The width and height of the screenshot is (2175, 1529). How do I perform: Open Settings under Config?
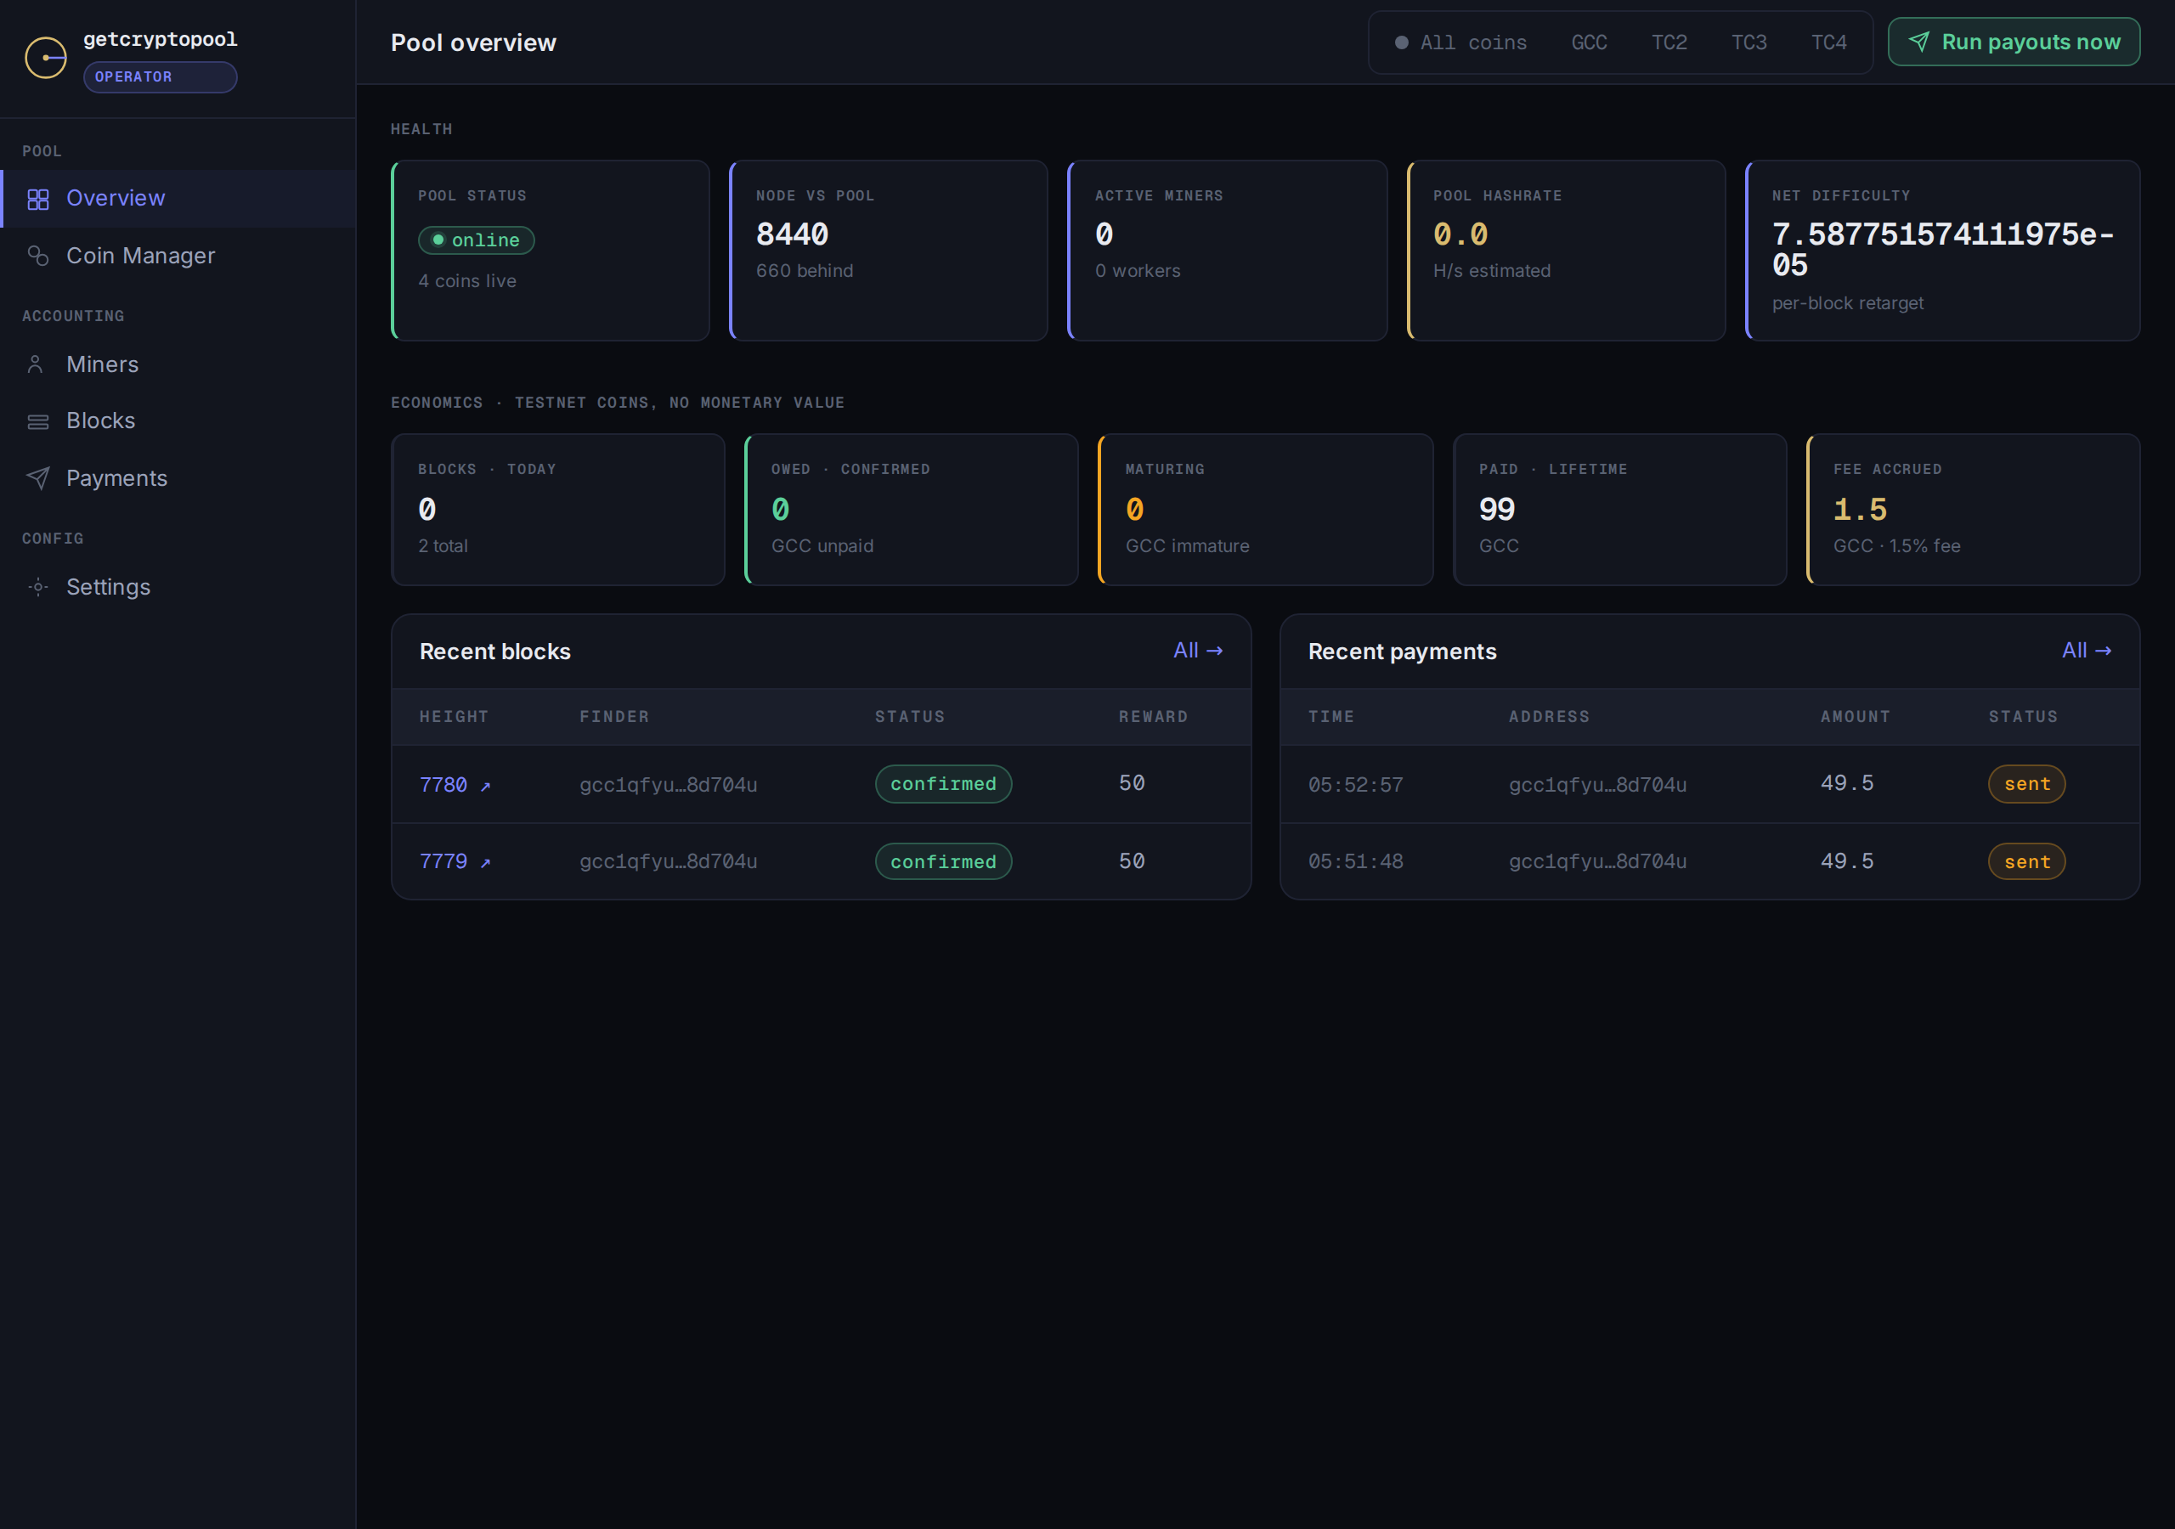(178, 587)
